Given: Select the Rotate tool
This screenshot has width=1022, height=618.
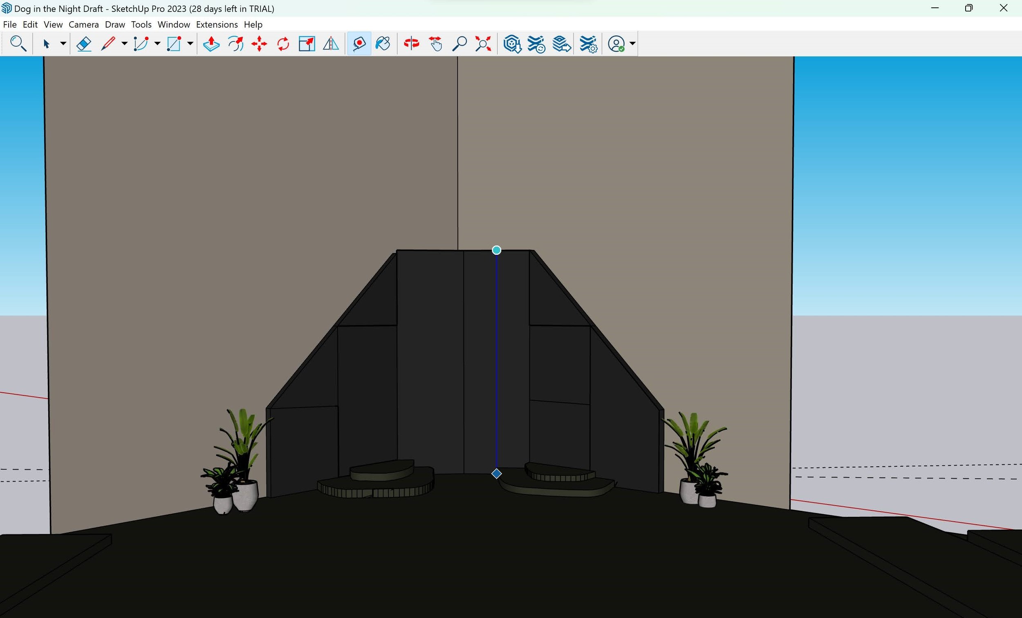Looking at the screenshot, I should pyautogui.click(x=283, y=43).
